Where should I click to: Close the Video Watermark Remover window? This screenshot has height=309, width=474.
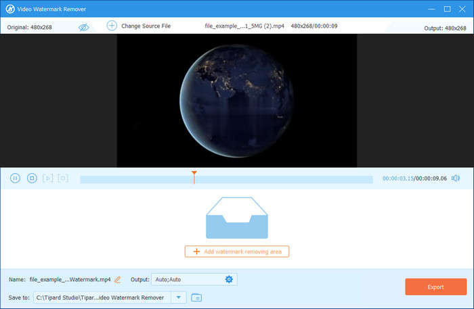[x=462, y=9]
